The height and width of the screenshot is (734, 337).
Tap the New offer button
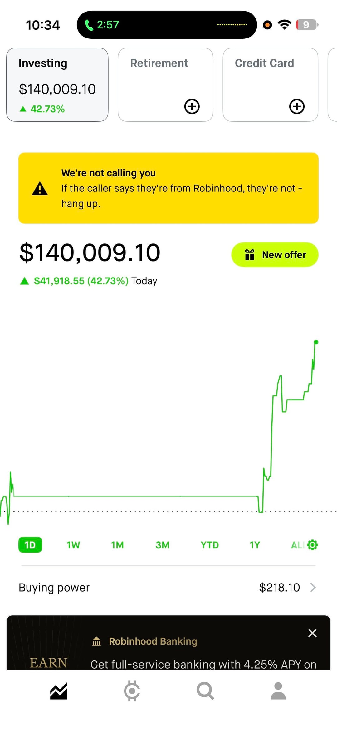[275, 255]
